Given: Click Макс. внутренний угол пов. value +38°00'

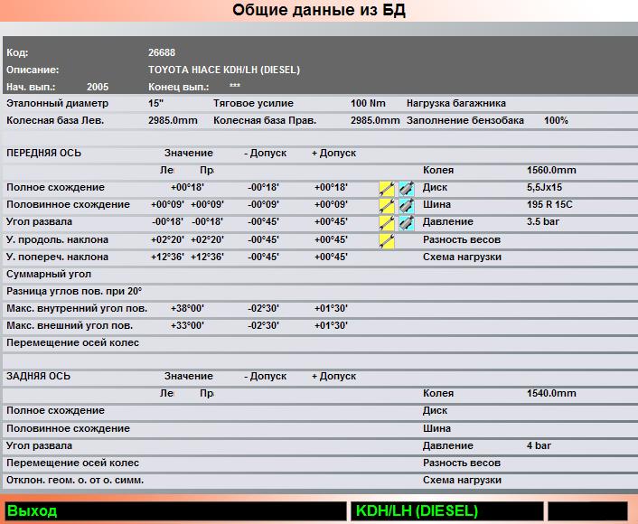Looking at the screenshot, I should (187, 308).
